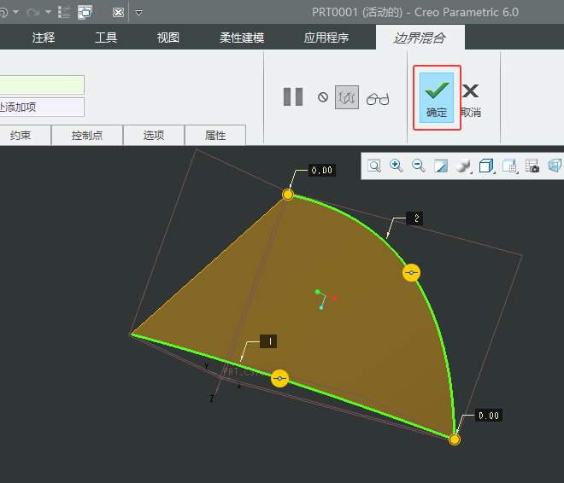This screenshot has height=483, width=564.
Task: Open the display style spheres dropdown
Action: point(464,166)
